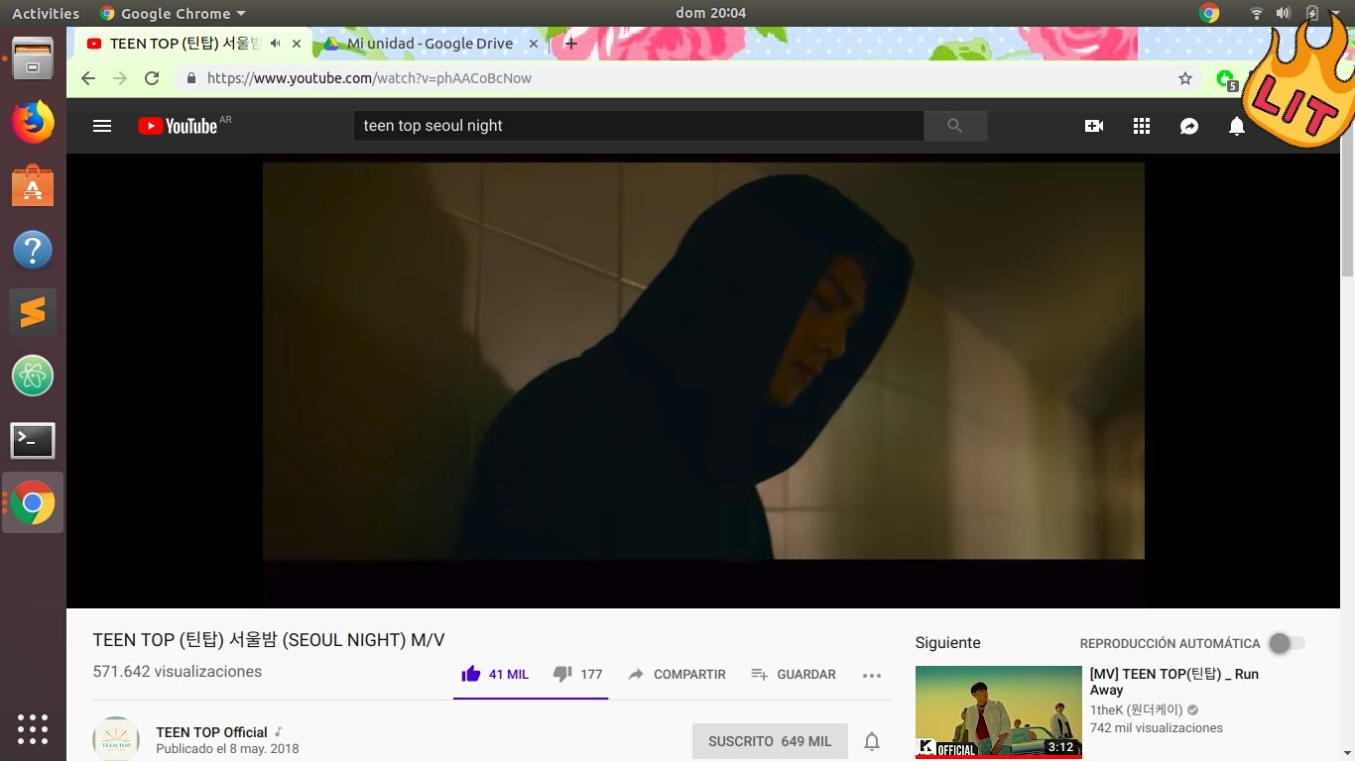Reload the page
This screenshot has height=761, width=1355.
click(x=152, y=78)
